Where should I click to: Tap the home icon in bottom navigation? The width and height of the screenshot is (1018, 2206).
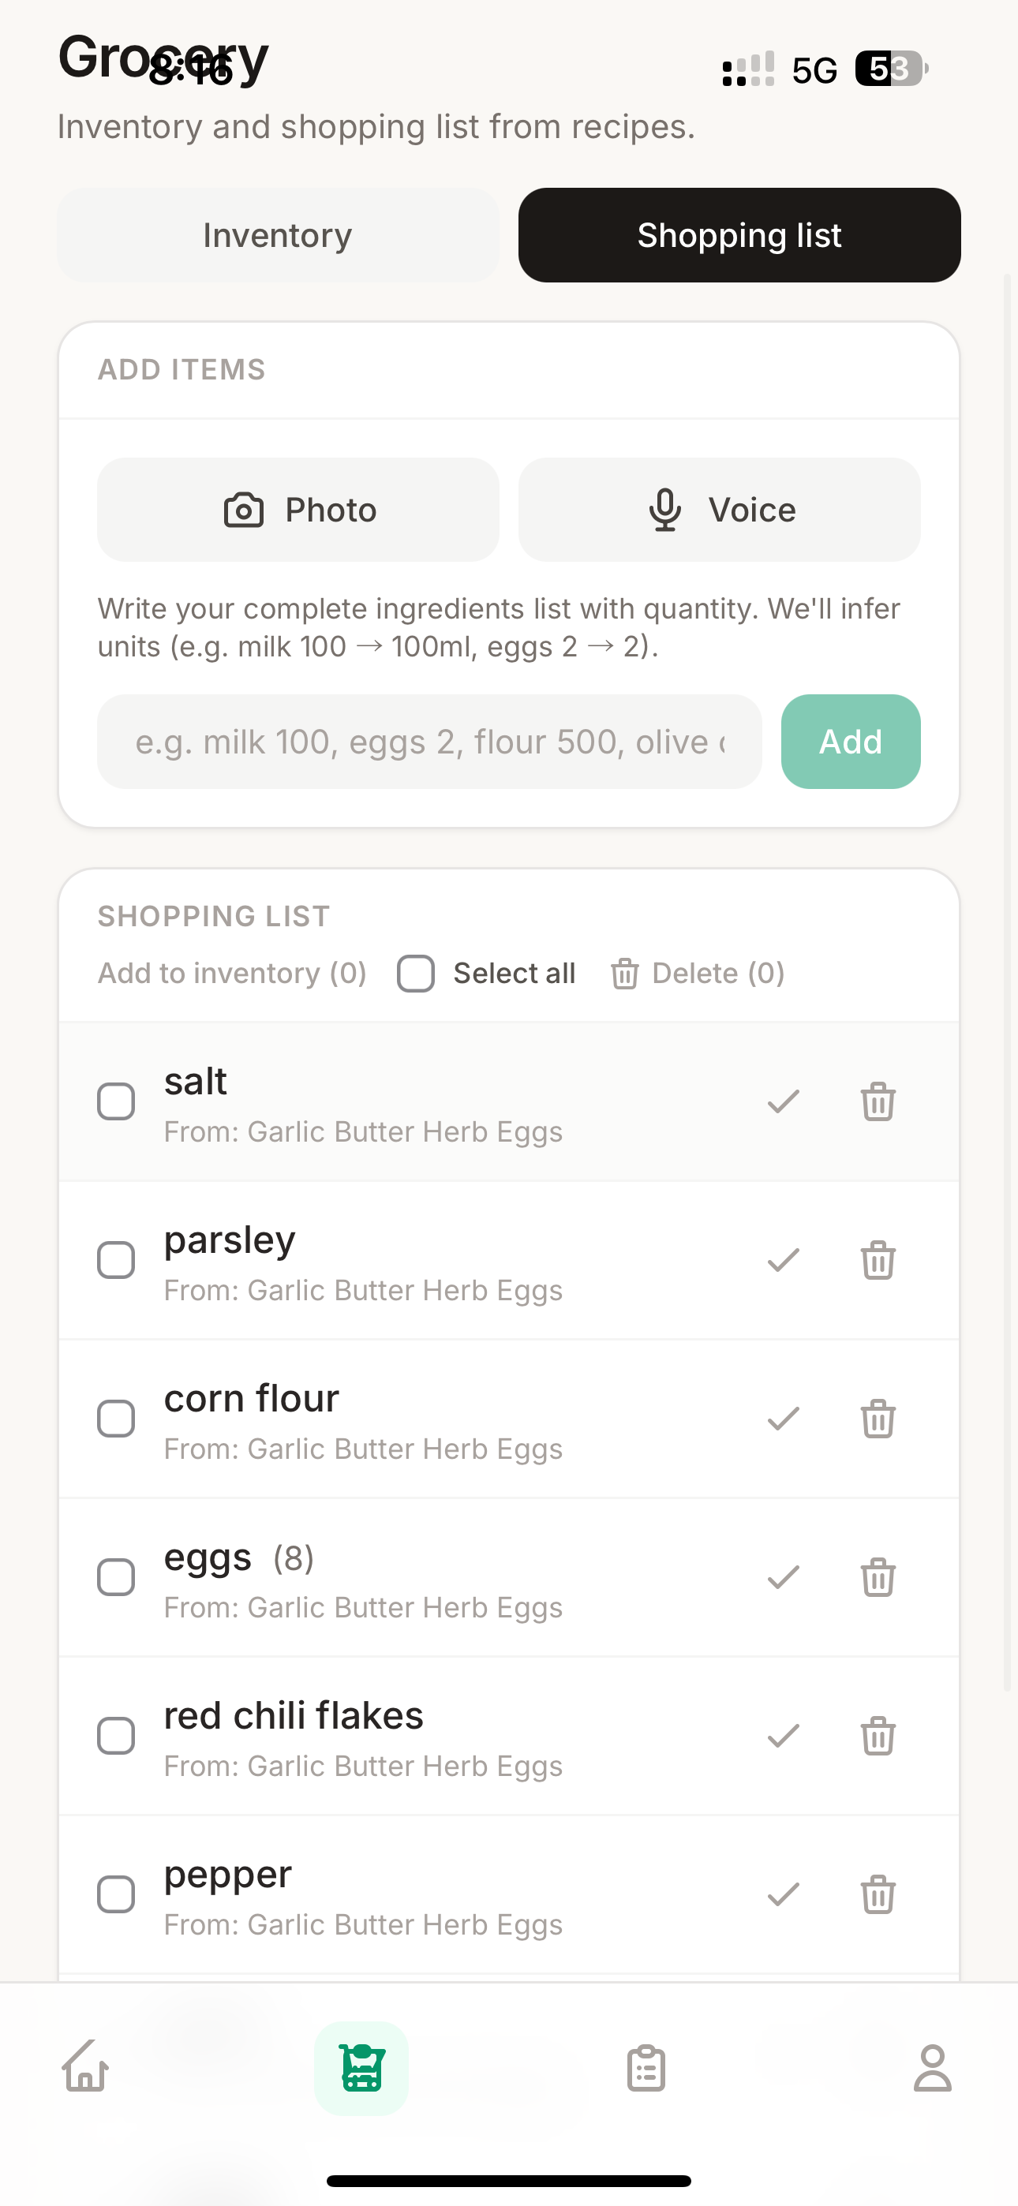[86, 2068]
